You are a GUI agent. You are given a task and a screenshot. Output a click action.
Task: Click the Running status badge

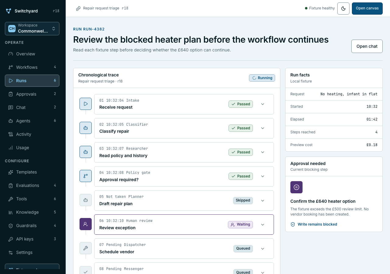(262, 78)
